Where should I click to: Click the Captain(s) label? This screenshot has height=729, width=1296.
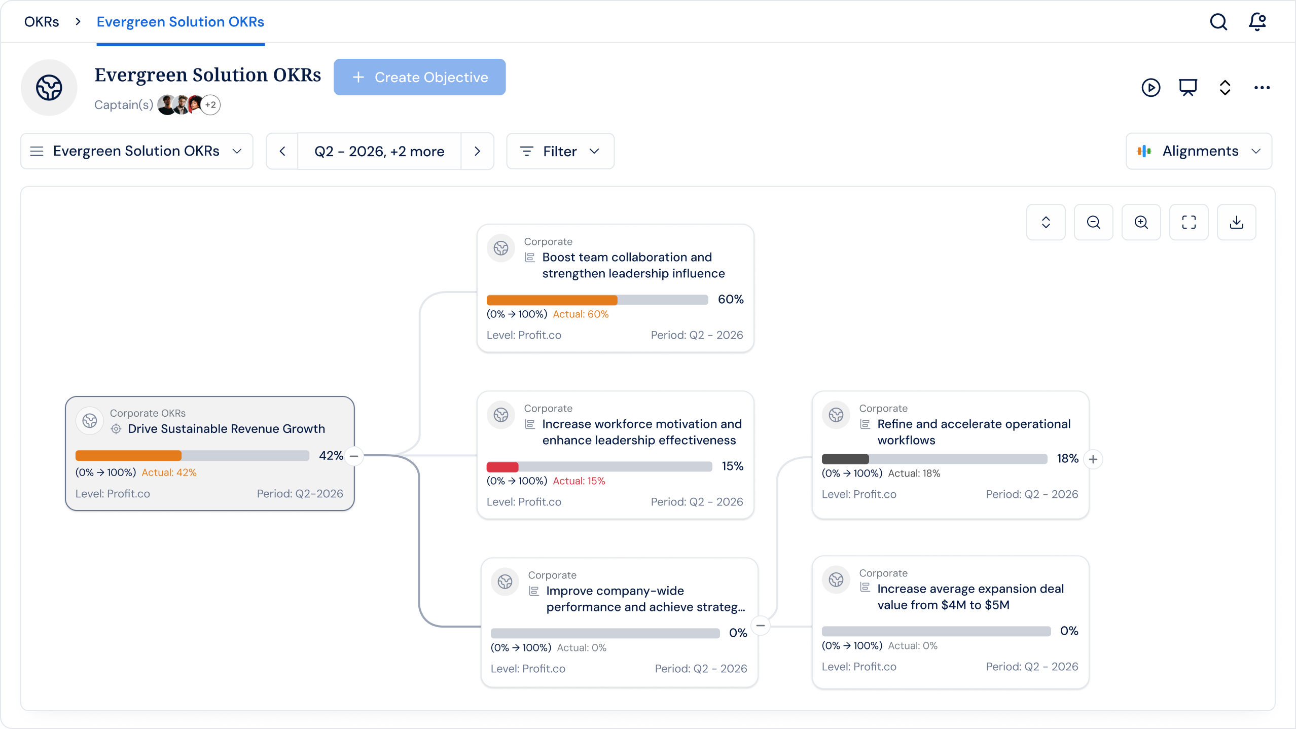[124, 105]
